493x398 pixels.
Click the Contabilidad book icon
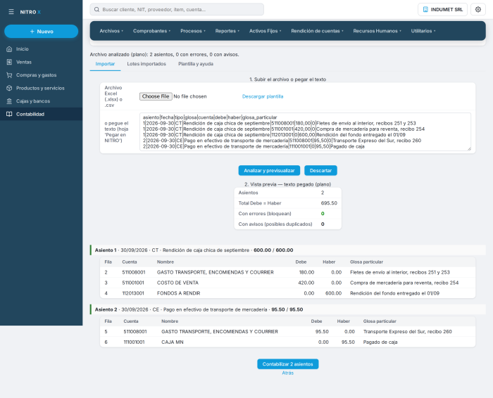pos(9,114)
